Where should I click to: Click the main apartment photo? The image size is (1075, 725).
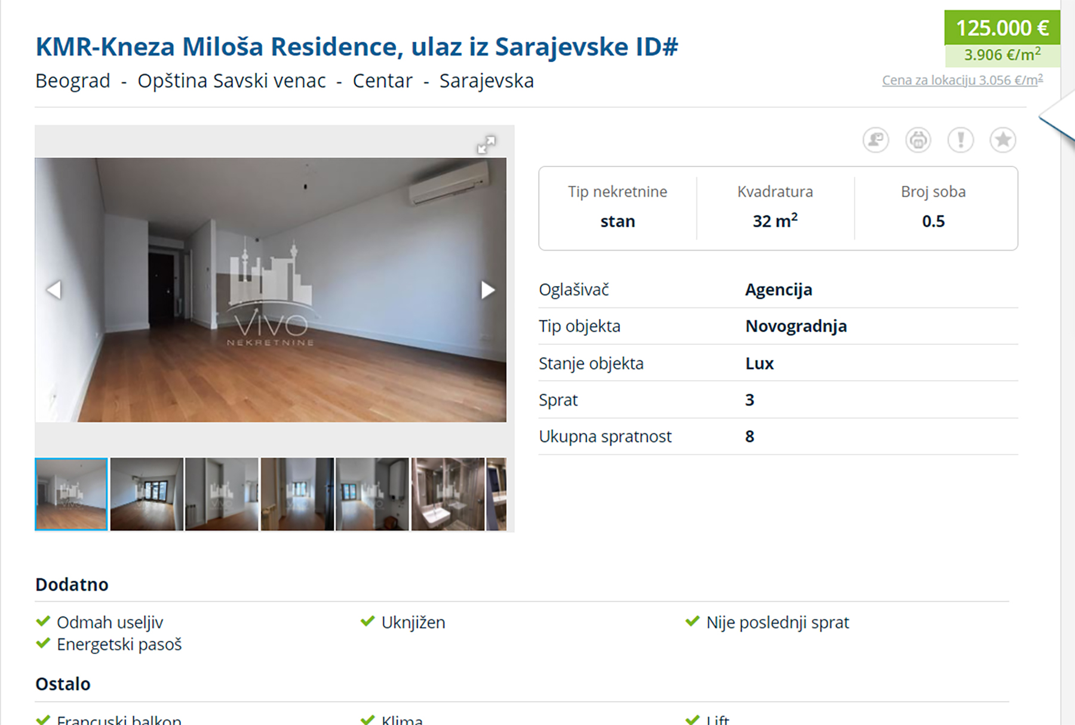click(x=271, y=290)
